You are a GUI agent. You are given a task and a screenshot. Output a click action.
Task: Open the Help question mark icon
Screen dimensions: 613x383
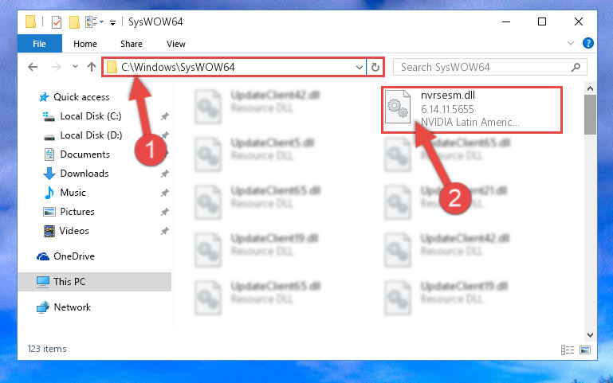coord(588,43)
